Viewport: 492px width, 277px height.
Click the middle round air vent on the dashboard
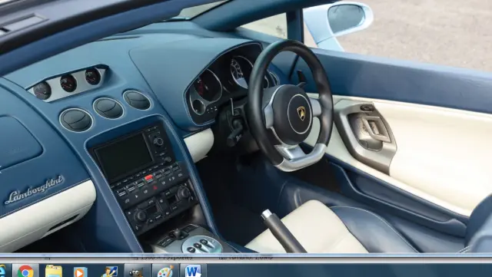[108, 107]
